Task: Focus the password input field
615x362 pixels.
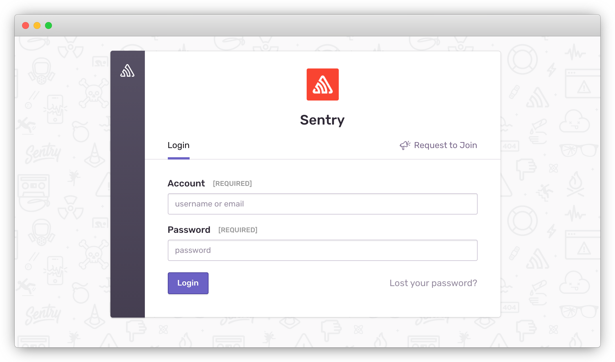Action: [322, 250]
